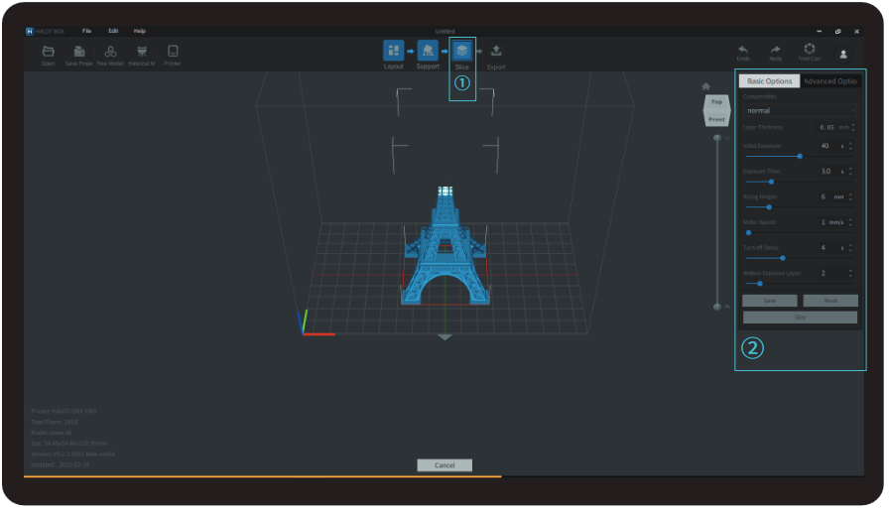The image size is (889, 514).
Task: Click the up chevron beside layer slider bottom
Action: (x=727, y=307)
